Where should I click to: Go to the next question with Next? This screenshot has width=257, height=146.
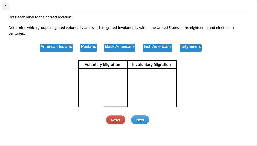pyautogui.click(x=140, y=120)
